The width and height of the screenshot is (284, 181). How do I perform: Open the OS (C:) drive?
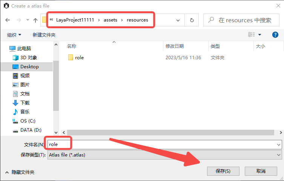[x=28, y=121]
